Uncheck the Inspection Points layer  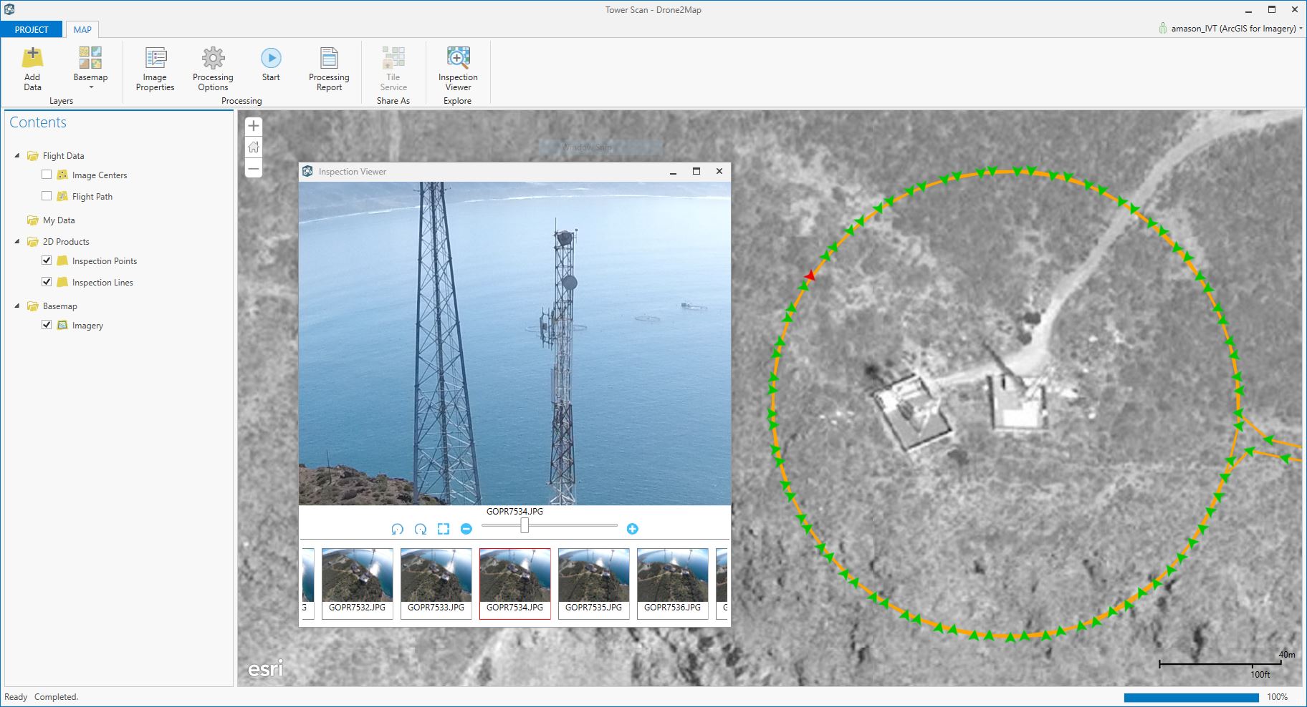click(x=47, y=260)
